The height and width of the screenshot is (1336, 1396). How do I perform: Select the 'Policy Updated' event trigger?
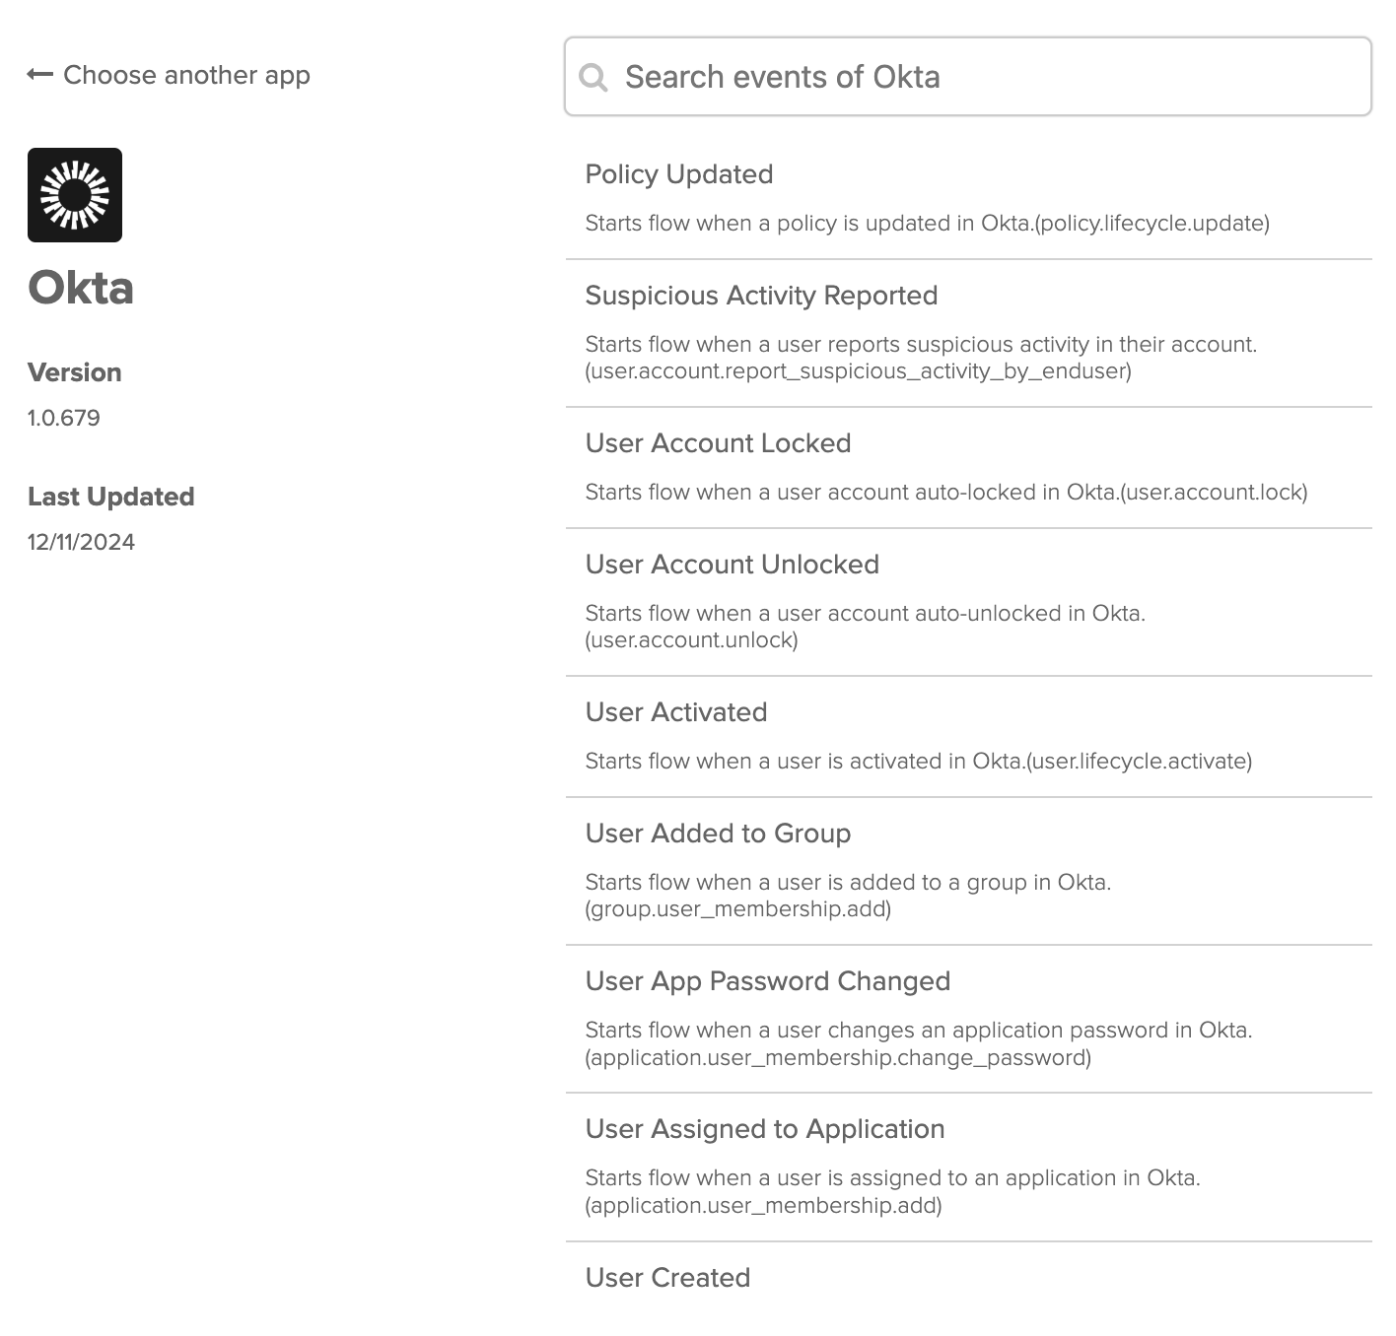679,174
